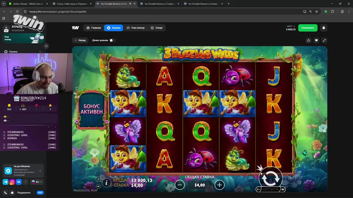Click the green Пополнить deposit button
This screenshot has height=198, width=353.
[308, 28]
